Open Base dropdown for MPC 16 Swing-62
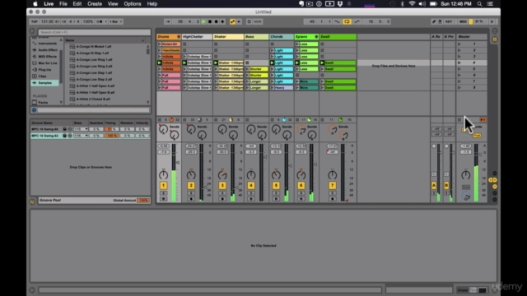This screenshot has height=296, width=527. (81, 136)
